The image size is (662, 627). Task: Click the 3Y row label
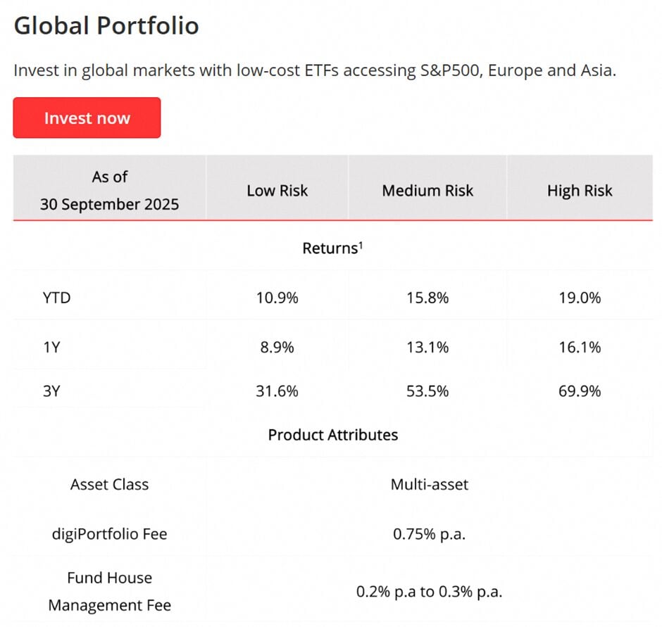coord(51,391)
